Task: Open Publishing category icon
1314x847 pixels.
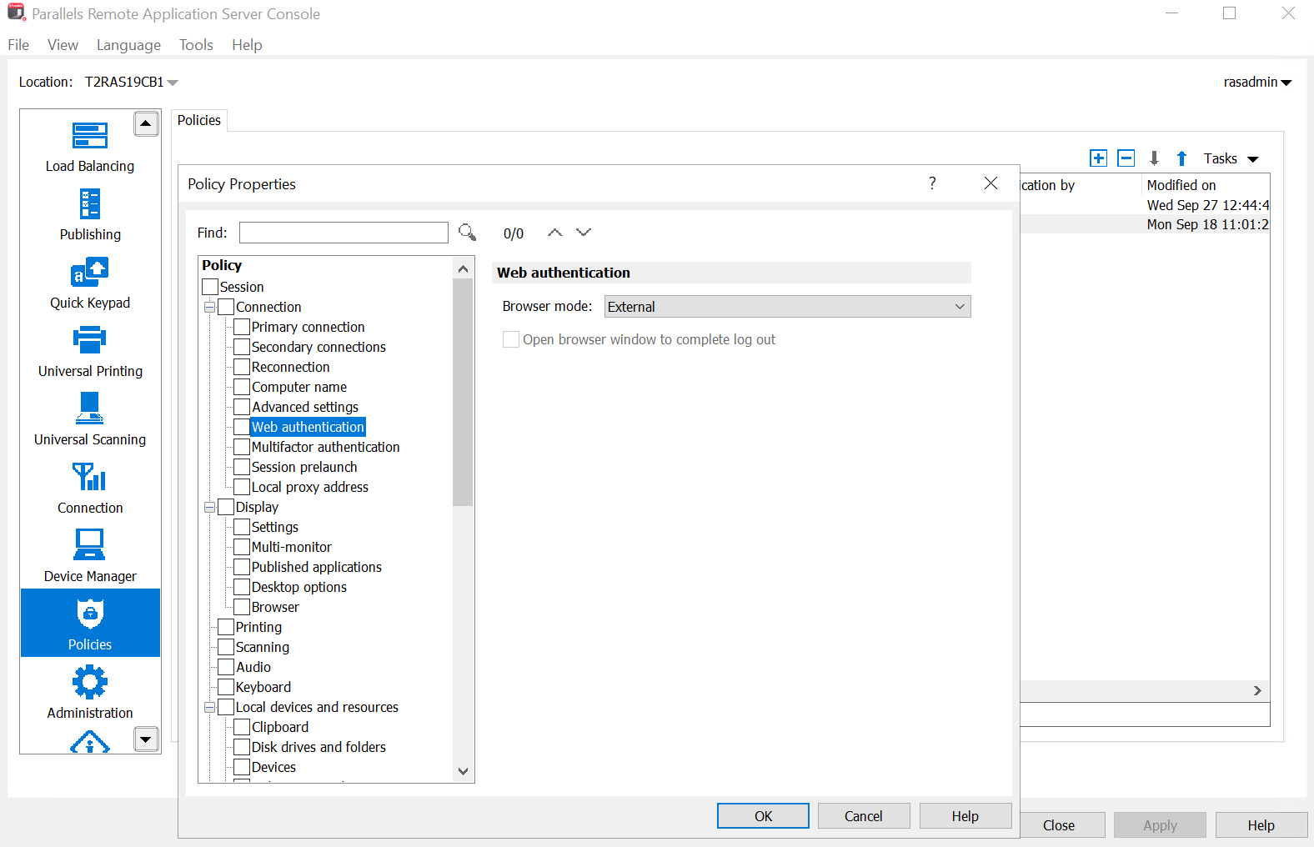Action: click(x=90, y=204)
